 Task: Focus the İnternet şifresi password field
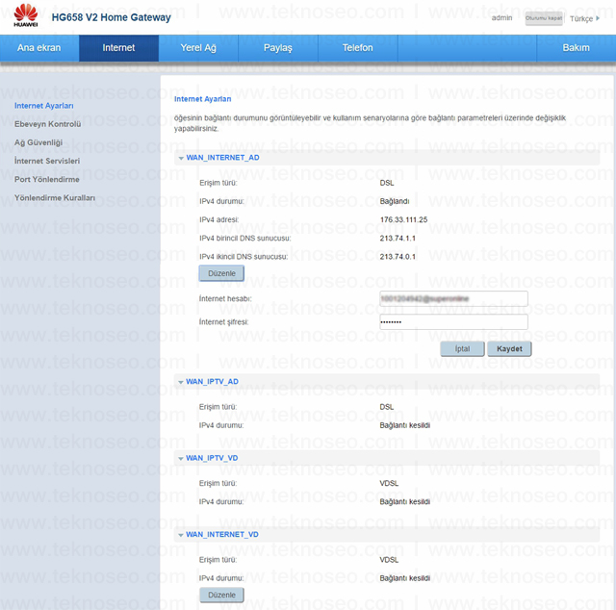(x=453, y=322)
